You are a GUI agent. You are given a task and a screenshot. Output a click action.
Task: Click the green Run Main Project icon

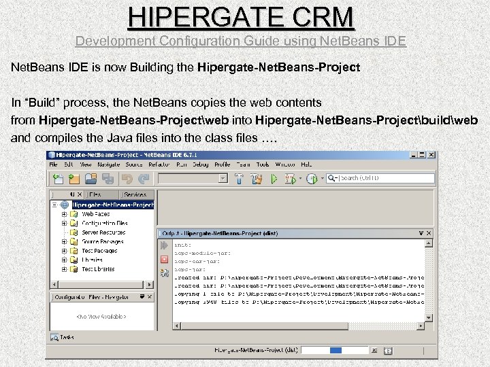pos(274,179)
